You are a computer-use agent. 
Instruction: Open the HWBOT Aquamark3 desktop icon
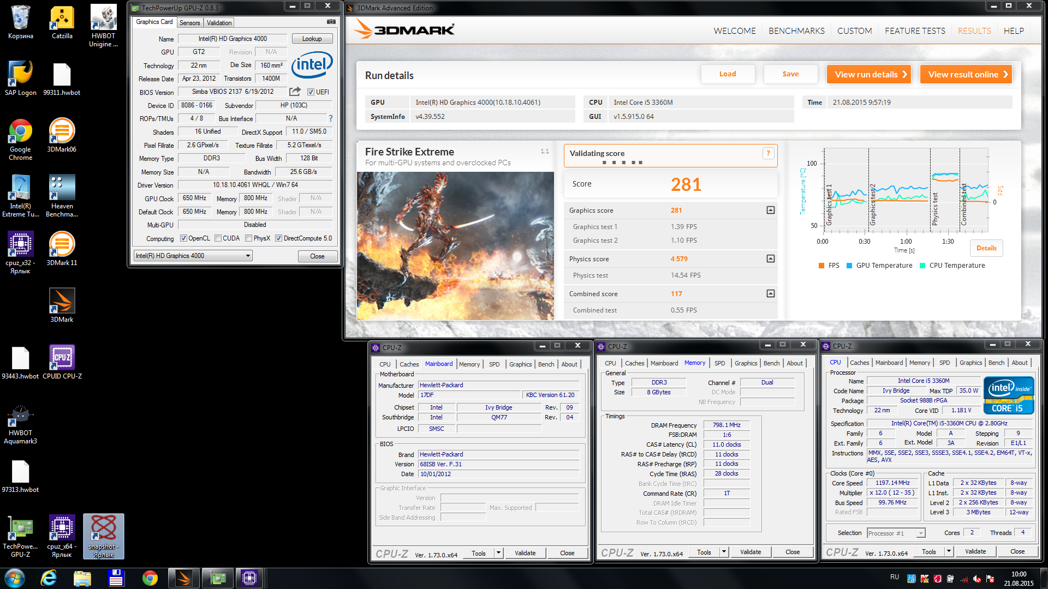[x=20, y=425]
